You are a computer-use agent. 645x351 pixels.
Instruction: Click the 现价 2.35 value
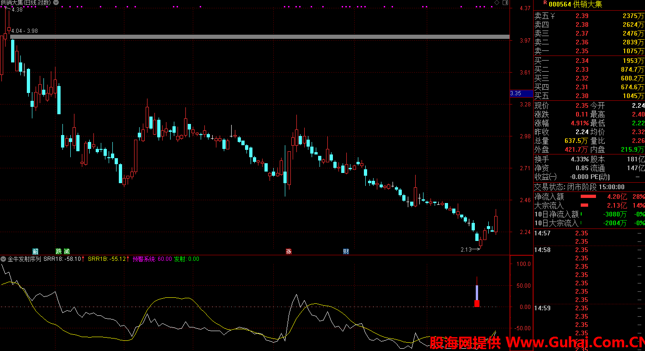(x=582, y=106)
